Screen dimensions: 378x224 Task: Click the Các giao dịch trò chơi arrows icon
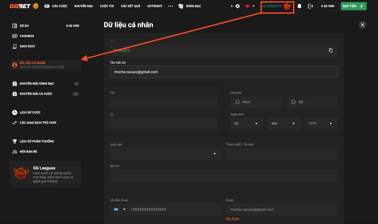(14, 123)
